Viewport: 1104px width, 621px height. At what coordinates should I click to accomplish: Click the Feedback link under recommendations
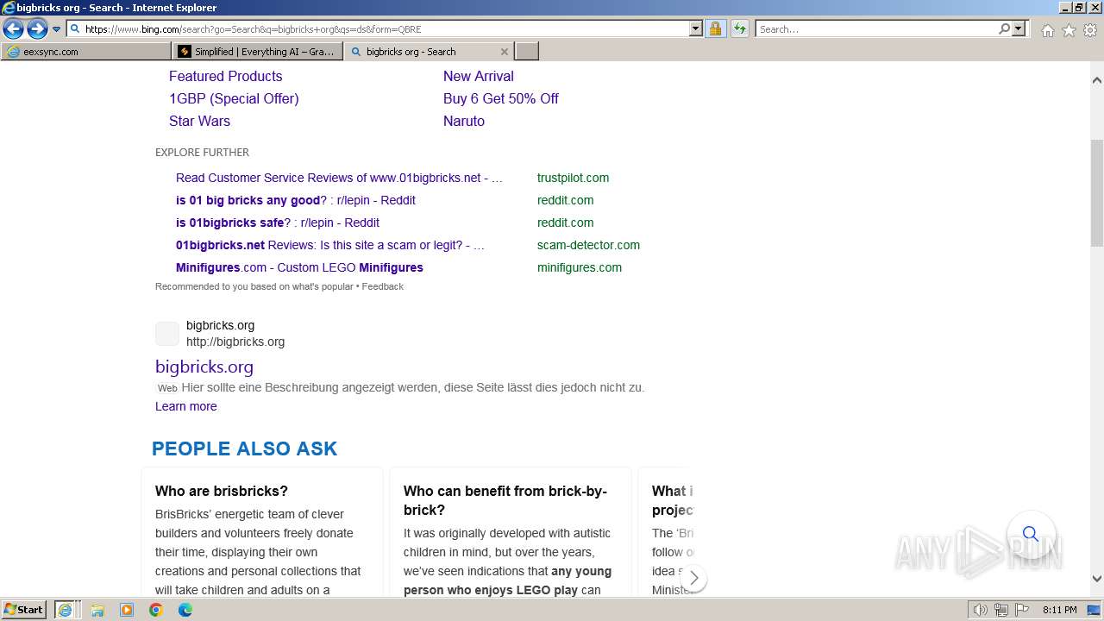(x=382, y=286)
